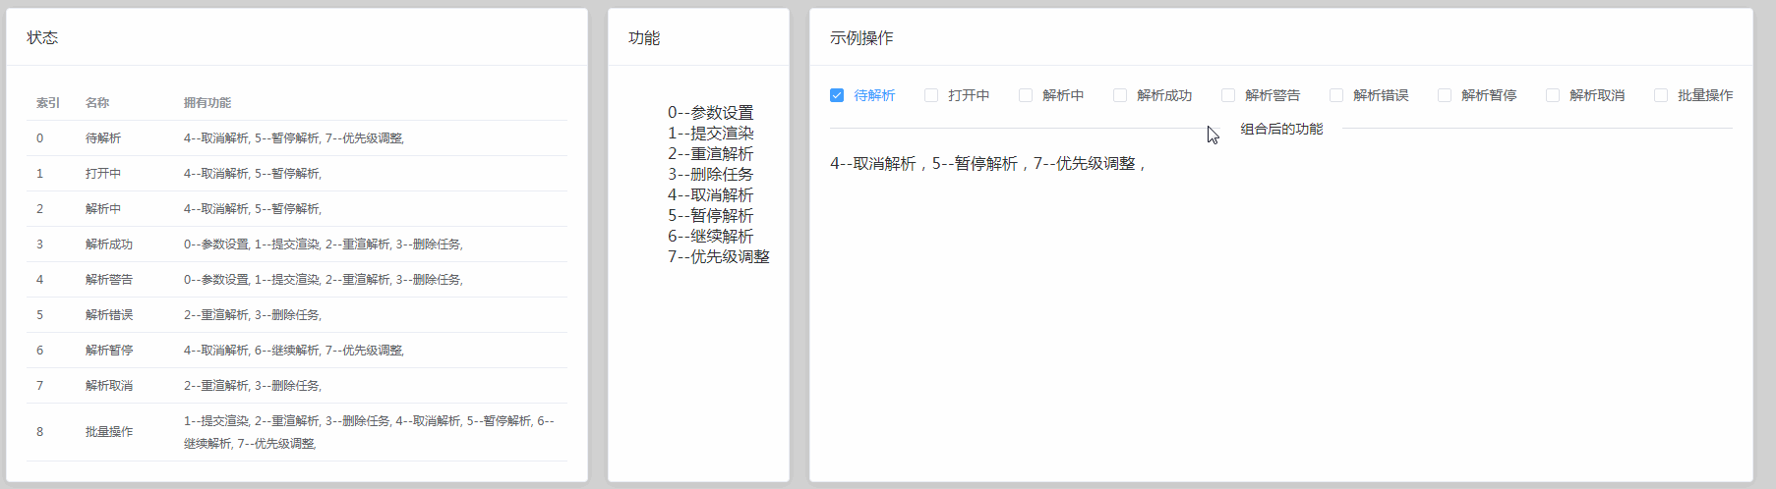
Task: Click index 3 in the 状态 table
Action: [40, 244]
